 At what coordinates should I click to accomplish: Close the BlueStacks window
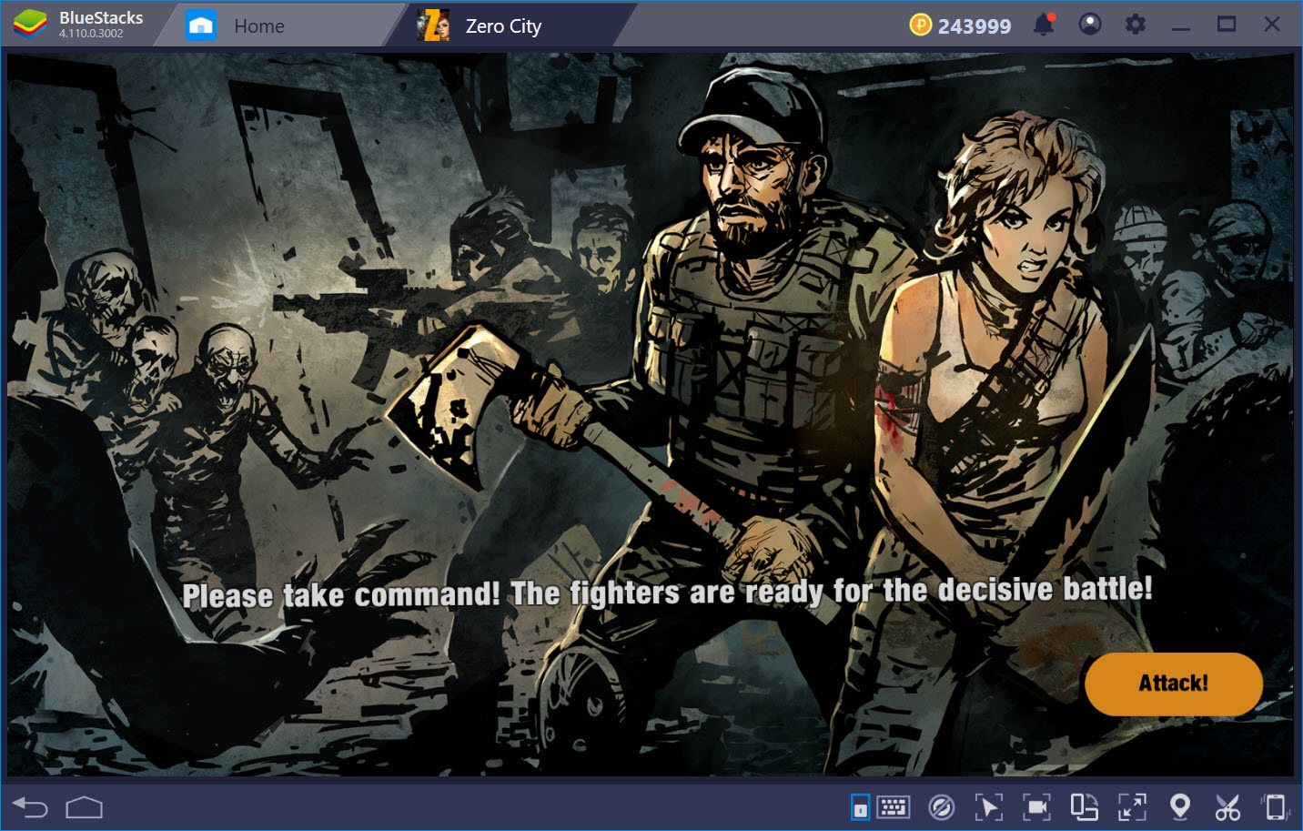[1272, 25]
